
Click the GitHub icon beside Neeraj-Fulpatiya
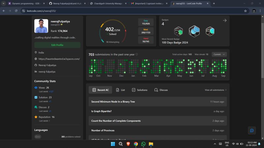pos(36,65)
